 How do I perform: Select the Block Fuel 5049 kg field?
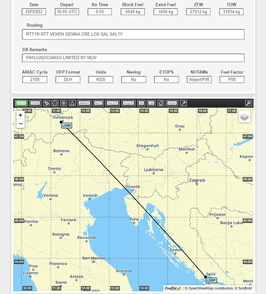tap(133, 12)
